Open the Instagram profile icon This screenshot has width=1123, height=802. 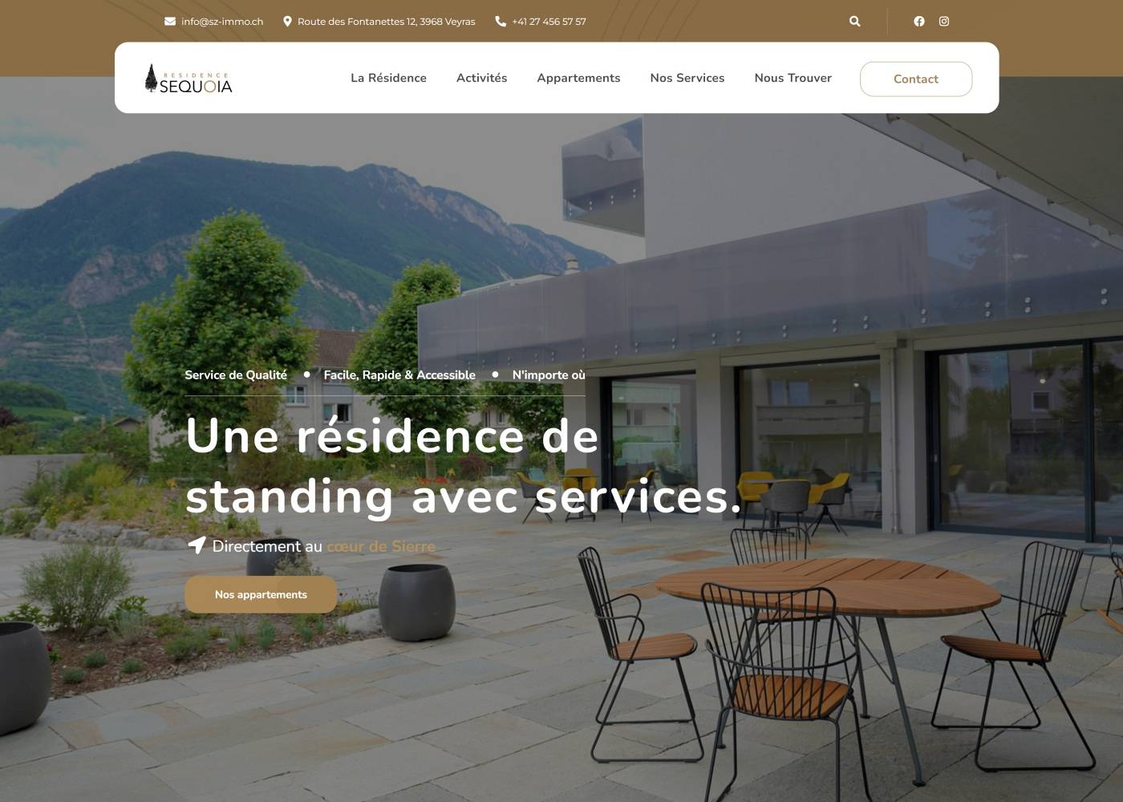tap(944, 22)
